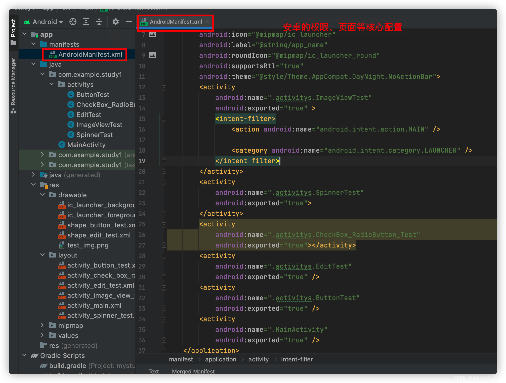Switch to the AndroidManifest.xml editor tab
The height and width of the screenshot is (383, 506).
(x=176, y=22)
